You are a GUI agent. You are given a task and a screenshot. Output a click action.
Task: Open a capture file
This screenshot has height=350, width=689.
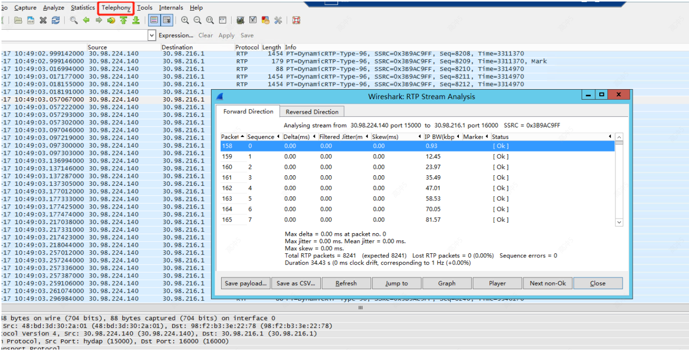[18, 20]
